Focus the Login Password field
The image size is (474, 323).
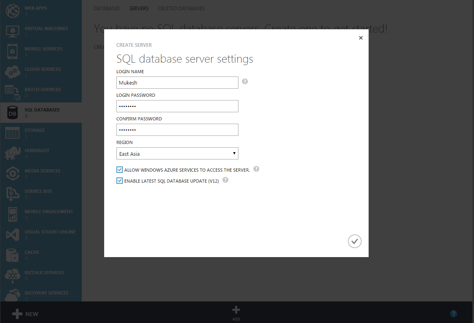pyautogui.click(x=177, y=106)
